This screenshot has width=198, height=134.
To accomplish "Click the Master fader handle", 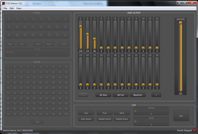I will [x=180, y=23].
